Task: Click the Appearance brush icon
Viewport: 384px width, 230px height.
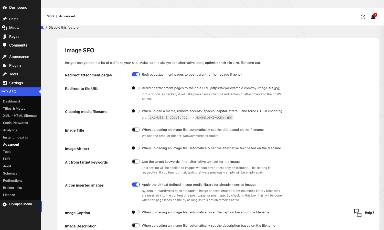Action: click(5, 57)
